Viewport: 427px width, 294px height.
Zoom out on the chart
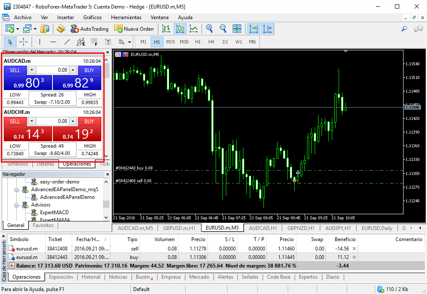coord(223,29)
